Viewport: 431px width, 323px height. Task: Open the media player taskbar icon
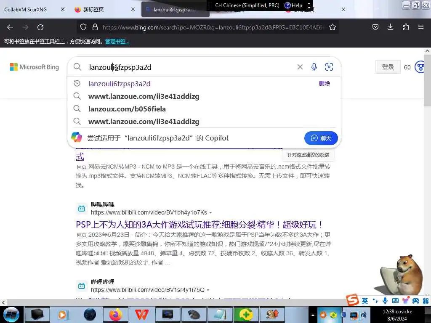[x=62, y=315]
